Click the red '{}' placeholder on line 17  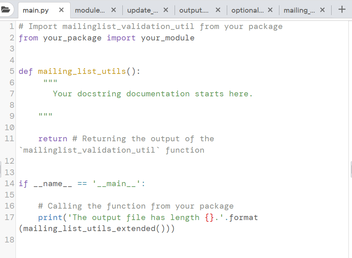209,218
